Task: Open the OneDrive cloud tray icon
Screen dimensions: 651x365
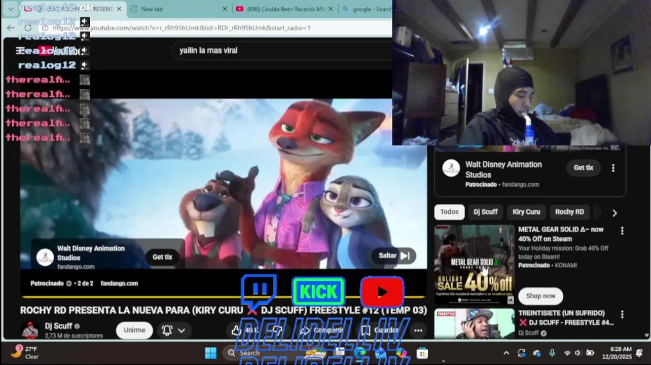Action: (537, 353)
